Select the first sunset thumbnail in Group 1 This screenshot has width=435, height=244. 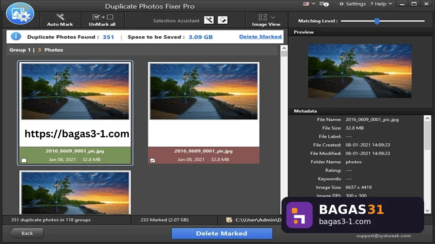coord(75,91)
